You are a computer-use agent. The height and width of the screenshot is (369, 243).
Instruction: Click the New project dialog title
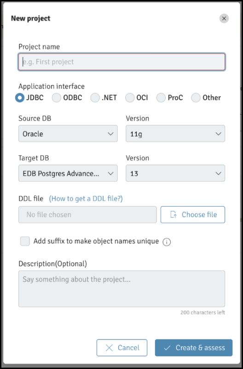30,18
